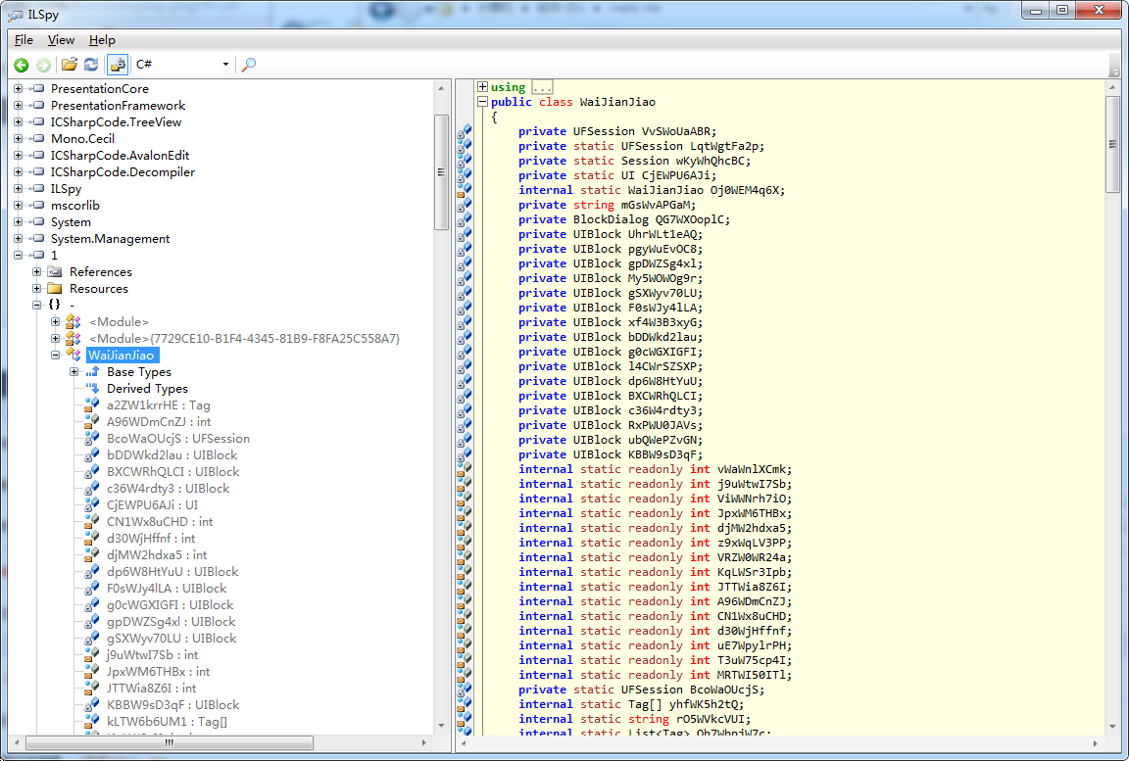The image size is (1129, 761).
Task: Expand the mscorlib assembly node
Action: (18, 206)
